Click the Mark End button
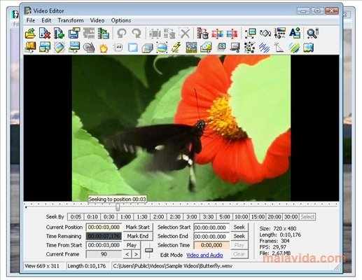Image resolution: width=362 pixels, height=280 pixels. coord(138,236)
